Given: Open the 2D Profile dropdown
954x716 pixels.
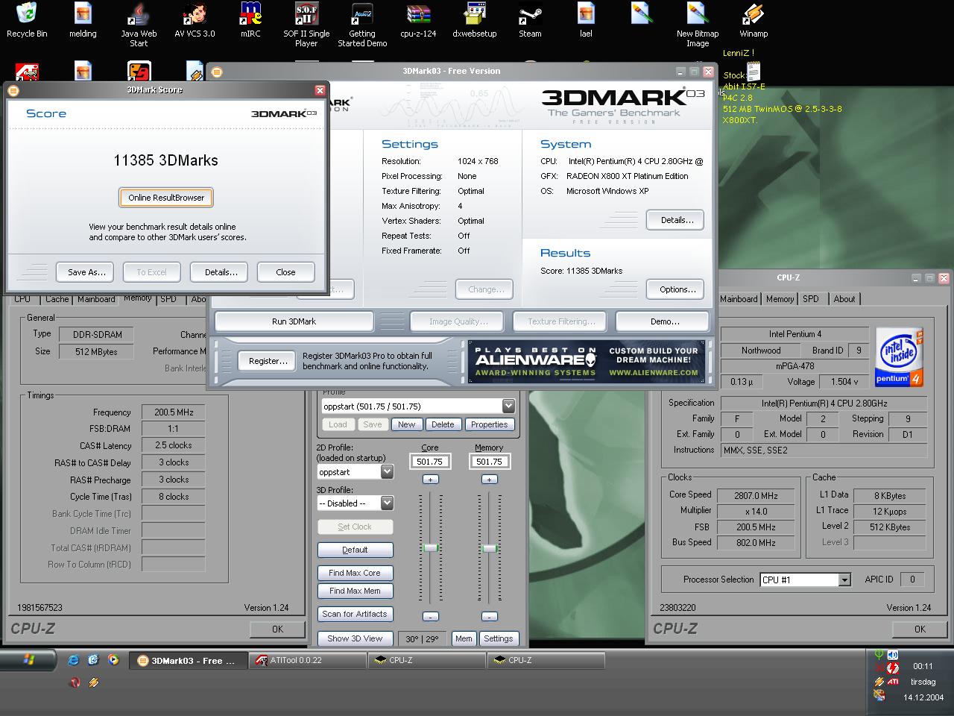Looking at the screenshot, I should [x=387, y=472].
